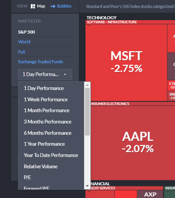The height and width of the screenshot is (198, 175).
Task: Choose 6 Months Performance from list
Action: click(51, 133)
